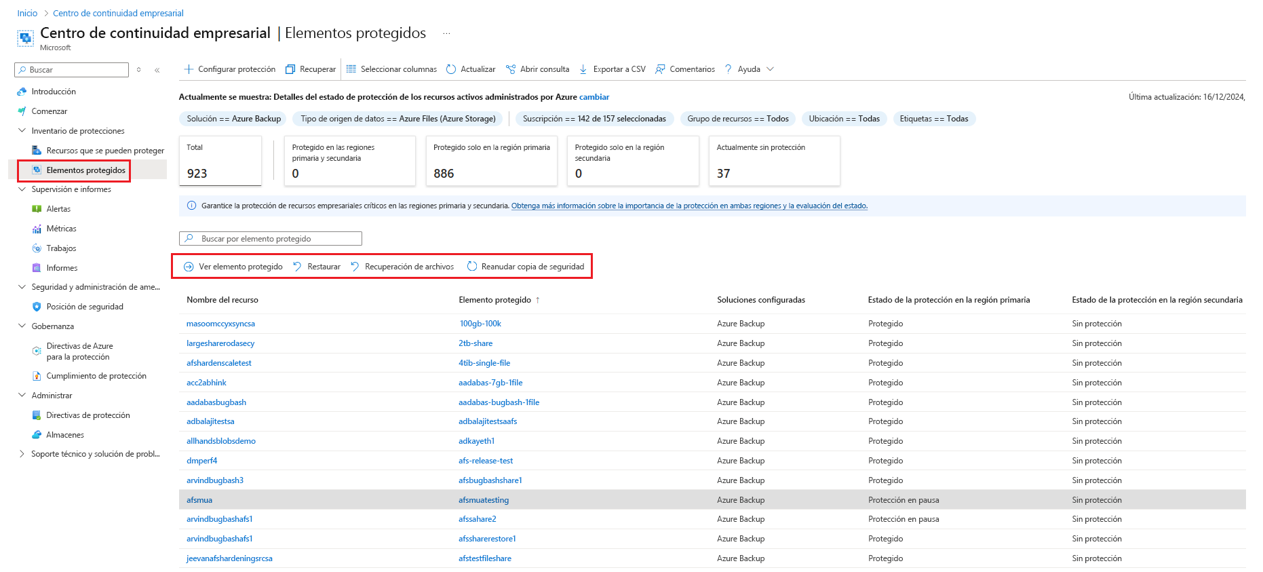Screen dimensions: 1263x572
Task: Open the Solución == Azure Backup filter
Action: [233, 119]
